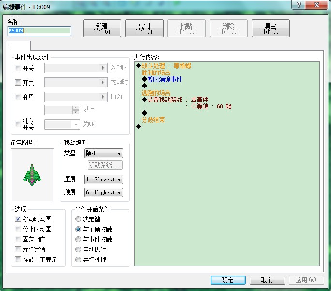Enable the 变量 condition checkbox
This screenshot has height=291, width=331.
point(18,97)
